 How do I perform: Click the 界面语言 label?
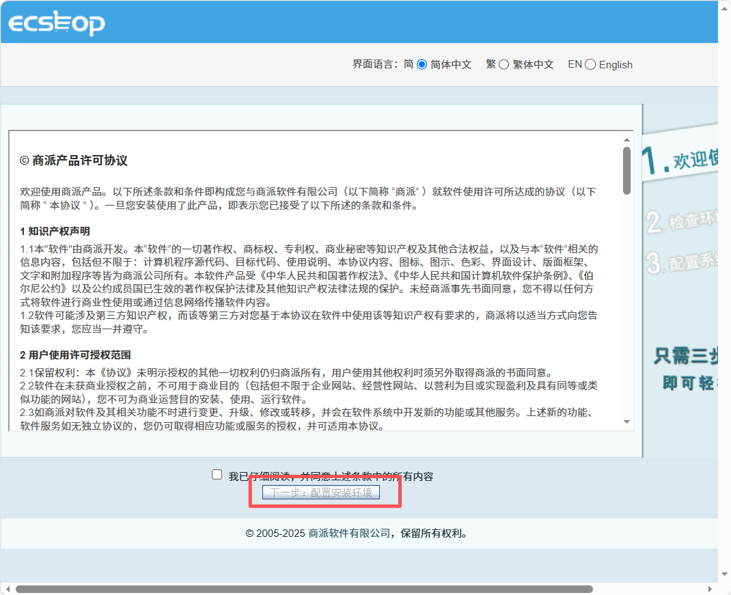375,64
